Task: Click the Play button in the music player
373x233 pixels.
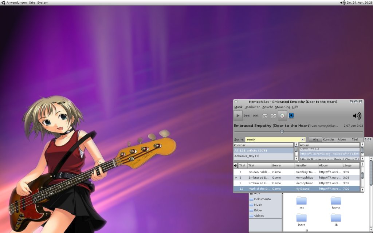Action: [238, 116]
